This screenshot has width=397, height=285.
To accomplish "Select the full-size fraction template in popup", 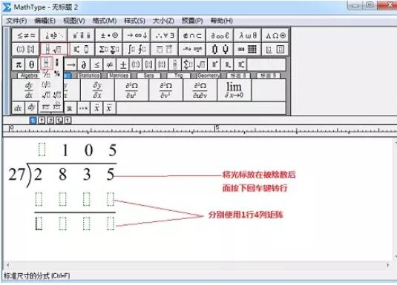I will 46,63.
